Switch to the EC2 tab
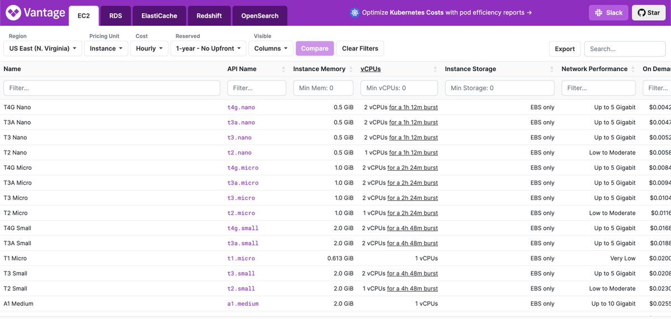The image size is (671, 319). pyautogui.click(x=84, y=16)
